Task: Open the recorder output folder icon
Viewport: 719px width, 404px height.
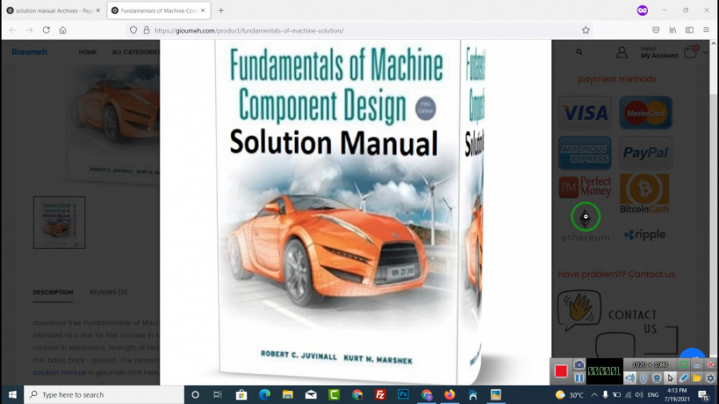Action: tap(697, 378)
